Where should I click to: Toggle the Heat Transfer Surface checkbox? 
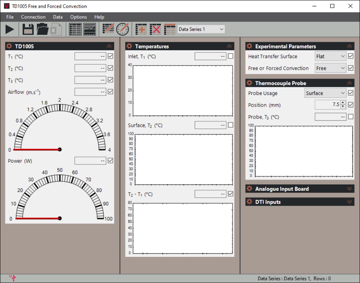[351, 56]
